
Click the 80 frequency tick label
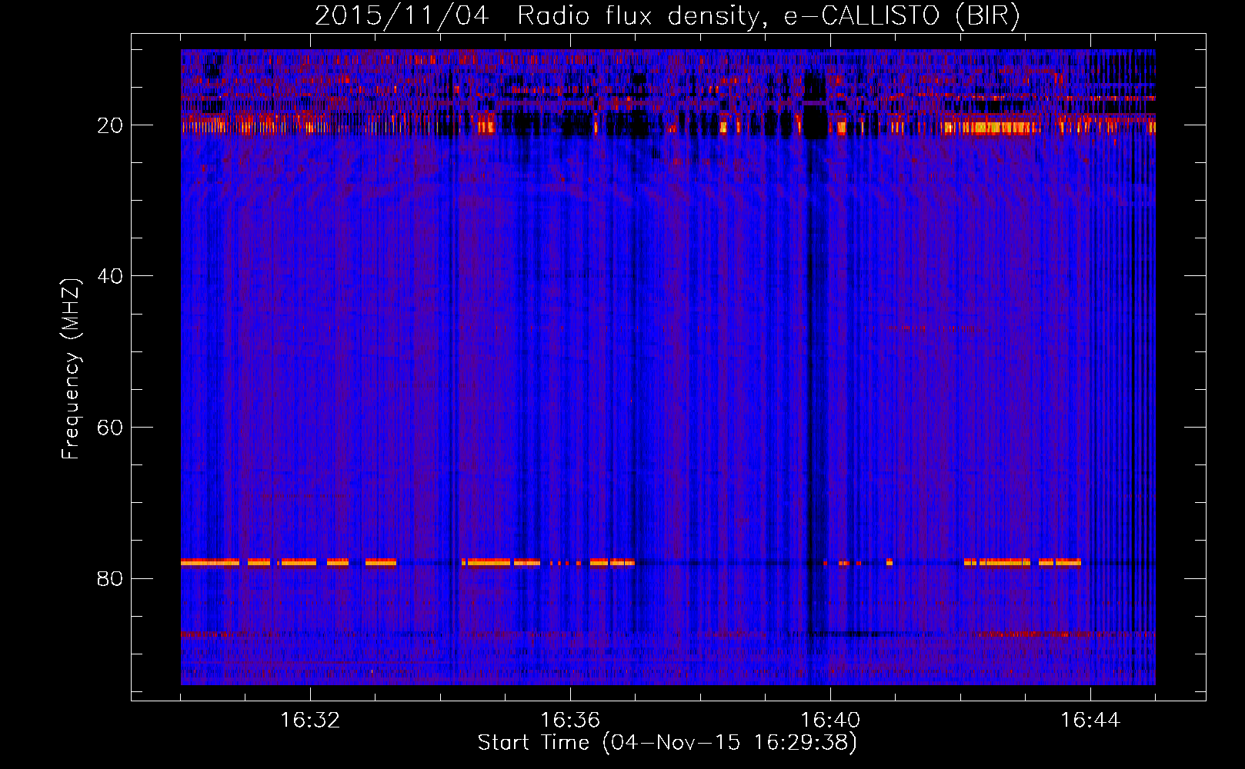tap(110, 578)
